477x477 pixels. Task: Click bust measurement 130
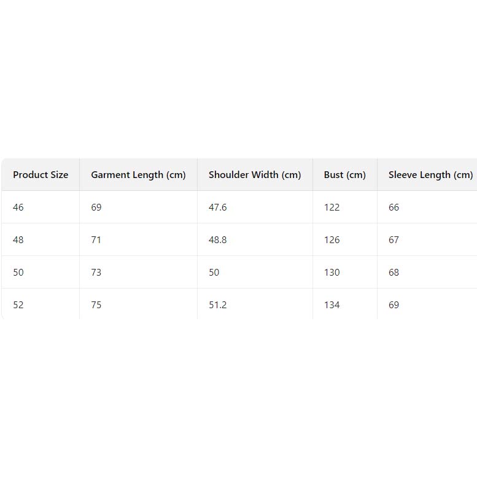332,273
